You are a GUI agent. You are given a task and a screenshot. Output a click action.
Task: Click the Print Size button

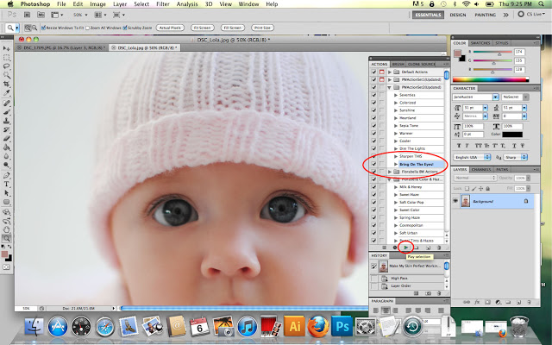(262, 28)
